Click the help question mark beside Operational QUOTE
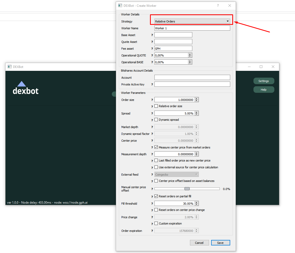Screen dimensions: 295x253 [152, 55]
